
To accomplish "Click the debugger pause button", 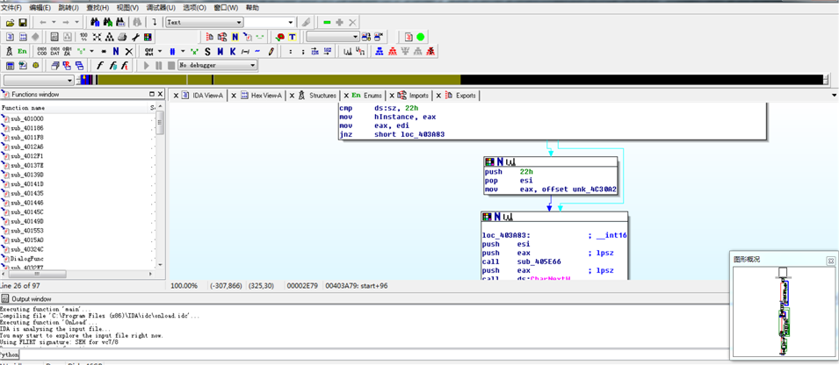I will coord(158,66).
